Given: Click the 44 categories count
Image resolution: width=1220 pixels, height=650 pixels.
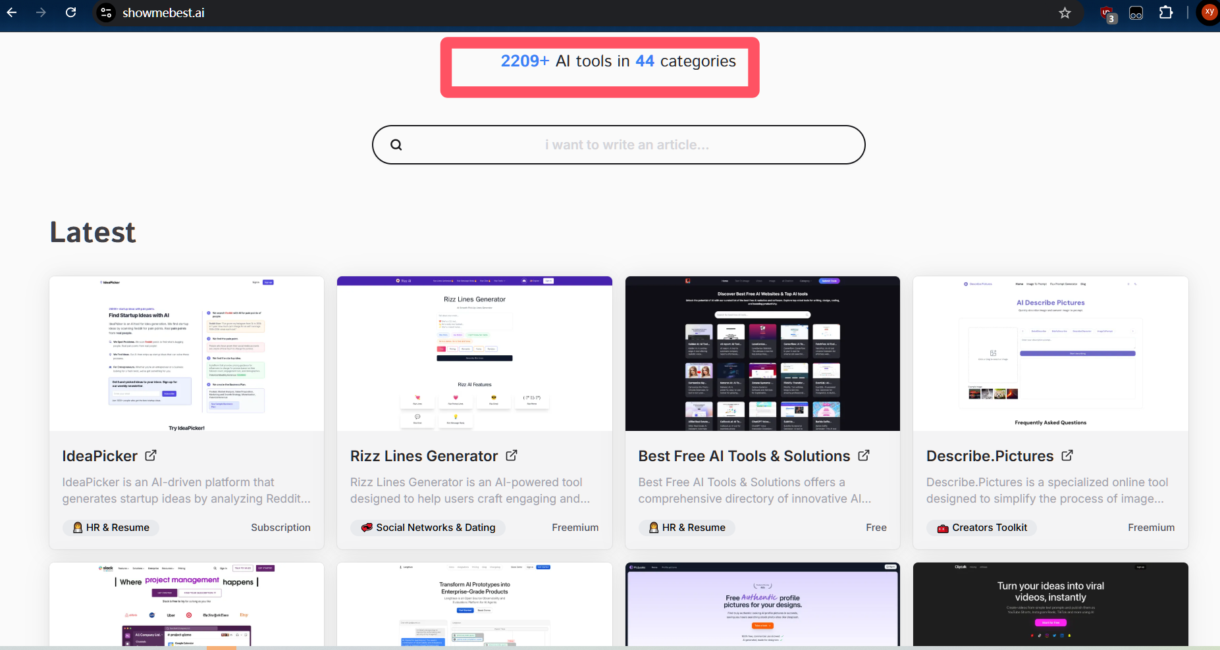Looking at the screenshot, I should (x=645, y=61).
